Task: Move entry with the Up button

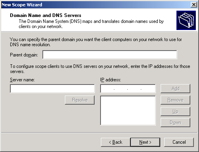Action: click(x=175, y=111)
